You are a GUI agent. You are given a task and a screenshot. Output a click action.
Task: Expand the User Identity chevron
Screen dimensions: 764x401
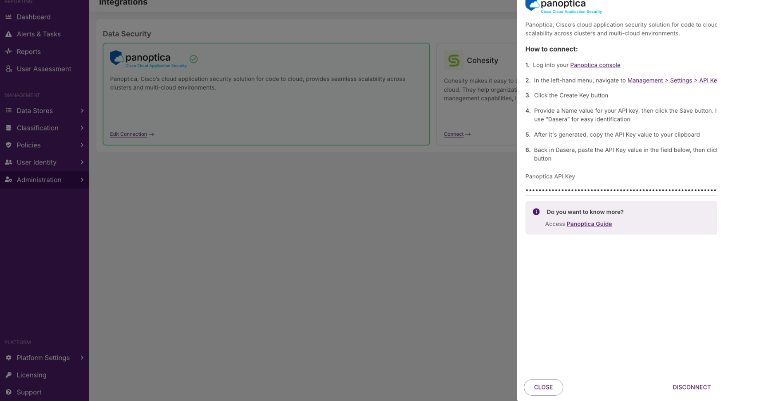(82, 162)
